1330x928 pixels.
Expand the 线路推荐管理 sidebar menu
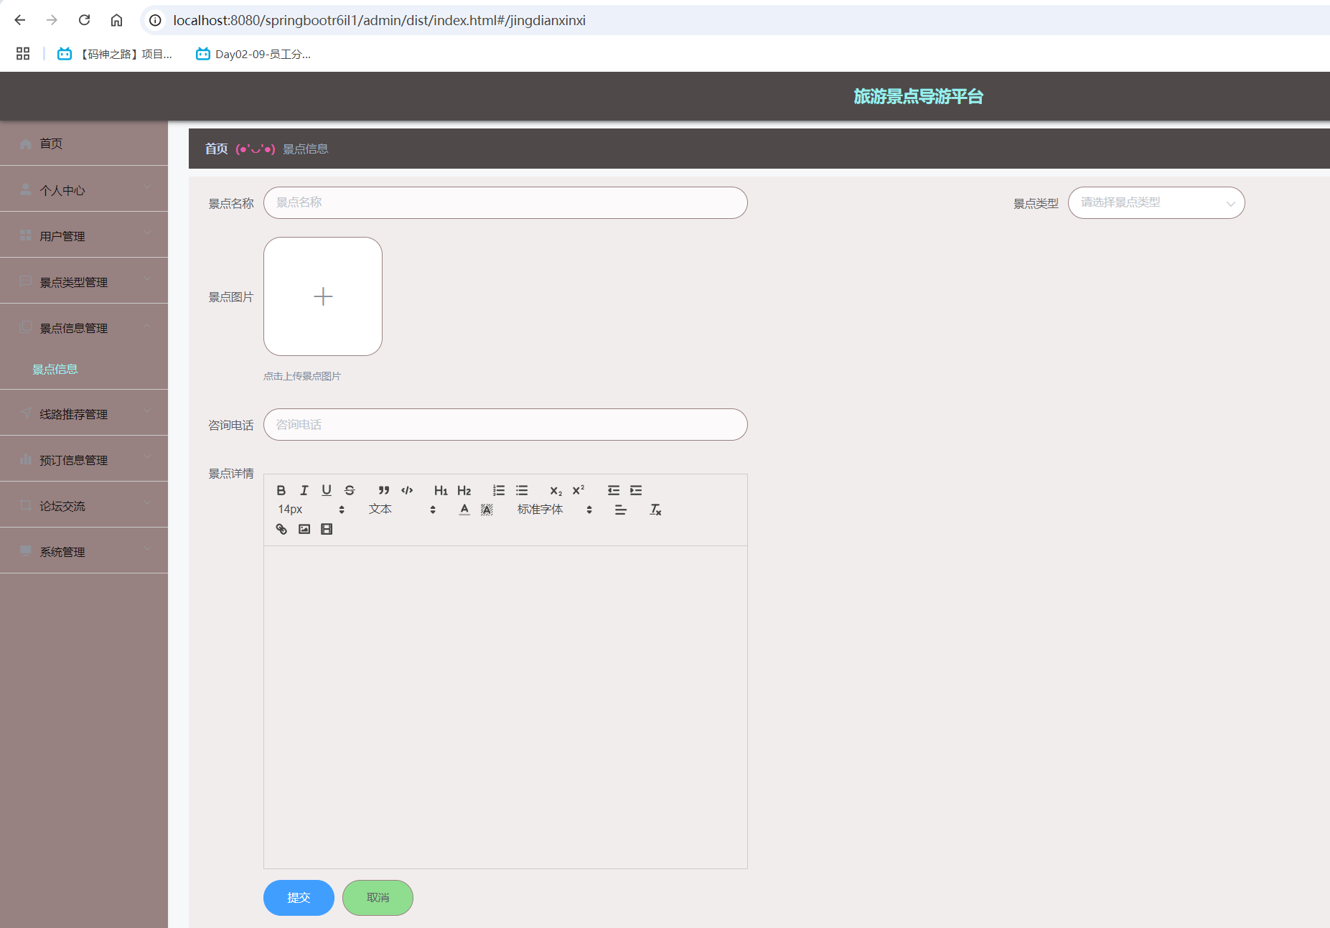[84, 413]
